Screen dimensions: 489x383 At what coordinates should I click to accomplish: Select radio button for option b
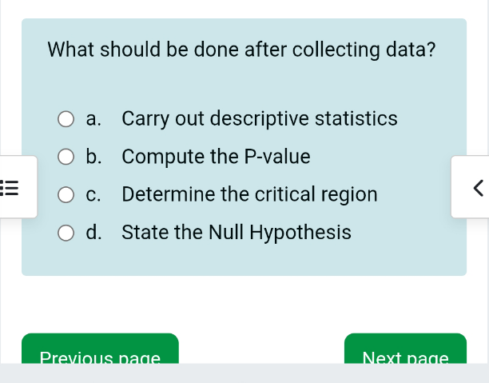click(x=66, y=158)
